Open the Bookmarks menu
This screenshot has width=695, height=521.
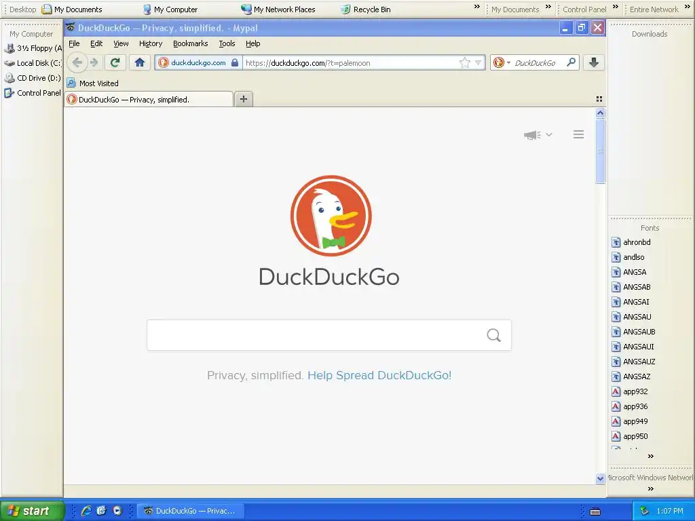click(191, 43)
